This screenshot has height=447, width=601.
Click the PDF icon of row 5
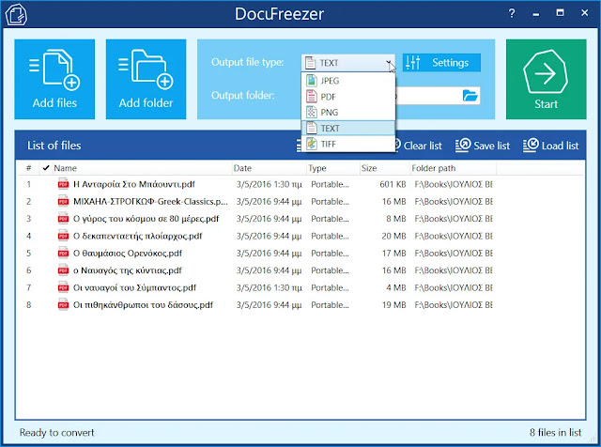tap(63, 253)
